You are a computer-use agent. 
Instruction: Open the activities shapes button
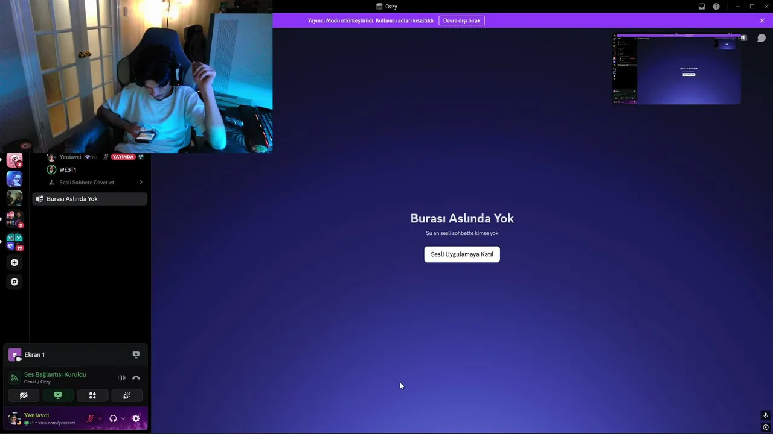click(92, 395)
